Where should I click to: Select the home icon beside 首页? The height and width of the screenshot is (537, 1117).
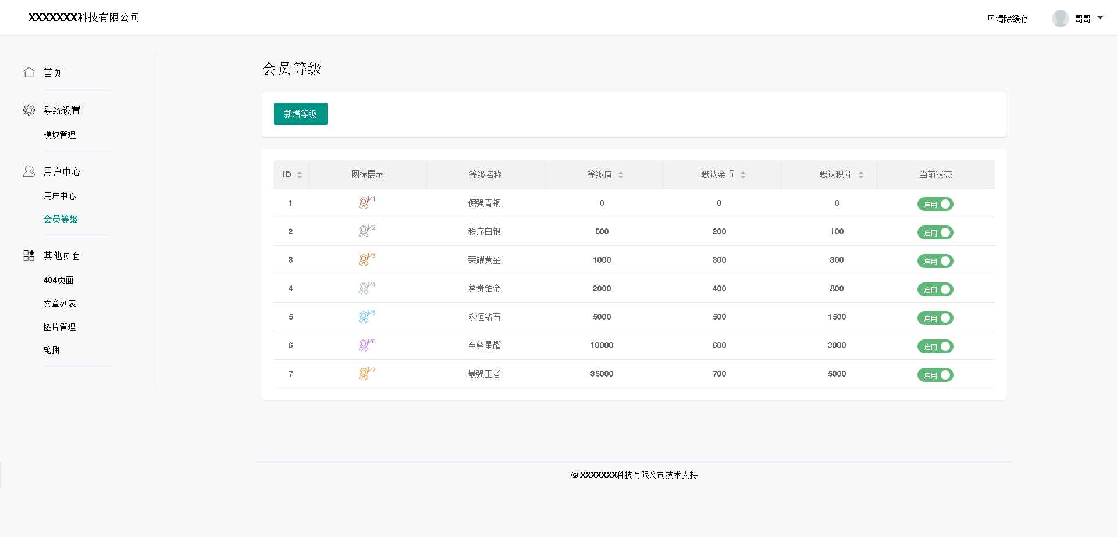point(29,72)
